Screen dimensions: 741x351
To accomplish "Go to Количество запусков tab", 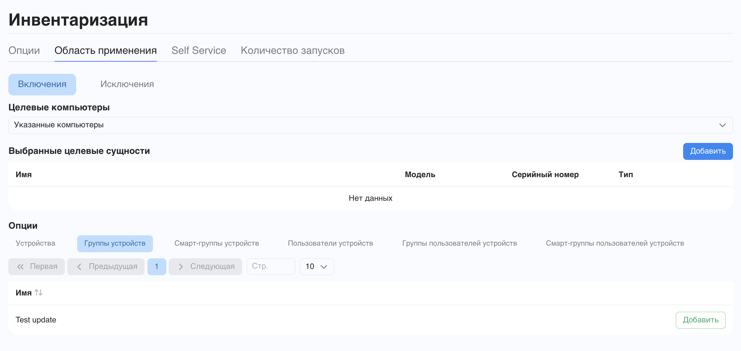I will tap(293, 51).
